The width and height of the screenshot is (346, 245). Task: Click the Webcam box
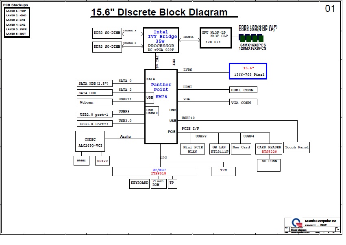[x=94, y=102]
